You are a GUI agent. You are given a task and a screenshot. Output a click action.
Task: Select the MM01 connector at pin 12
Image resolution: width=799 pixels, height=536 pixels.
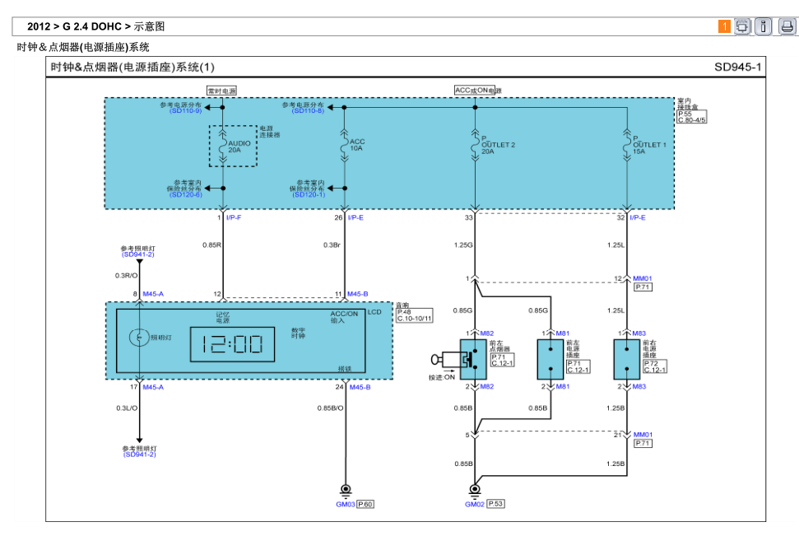tap(643, 279)
